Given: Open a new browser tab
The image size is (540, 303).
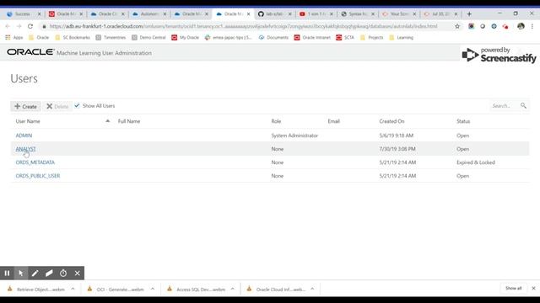Looking at the screenshot, I should [469, 14].
